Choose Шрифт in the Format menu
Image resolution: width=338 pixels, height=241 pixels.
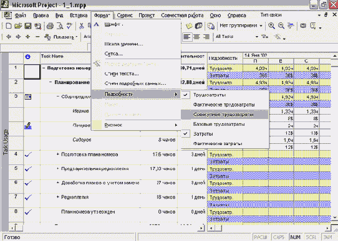point(136,24)
